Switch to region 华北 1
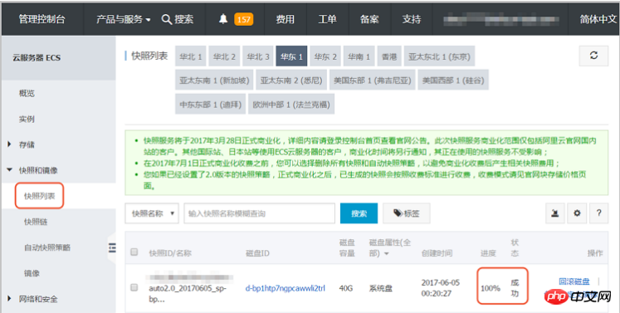Image resolution: width=620 pixels, height=313 pixels. coord(191,56)
